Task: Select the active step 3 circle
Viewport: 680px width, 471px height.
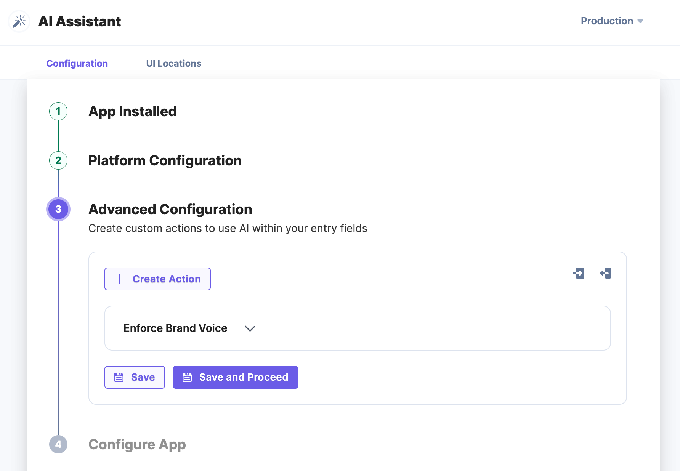Action: 58,209
